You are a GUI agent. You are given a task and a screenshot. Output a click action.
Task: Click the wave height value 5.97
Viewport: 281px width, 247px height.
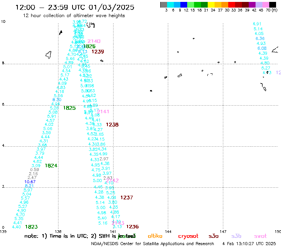pyautogui.click(x=28, y=190)
